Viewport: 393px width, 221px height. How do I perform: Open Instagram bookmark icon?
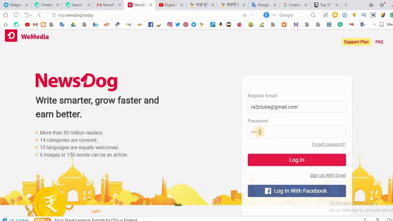pyautogui.click(x=170, y=25)
